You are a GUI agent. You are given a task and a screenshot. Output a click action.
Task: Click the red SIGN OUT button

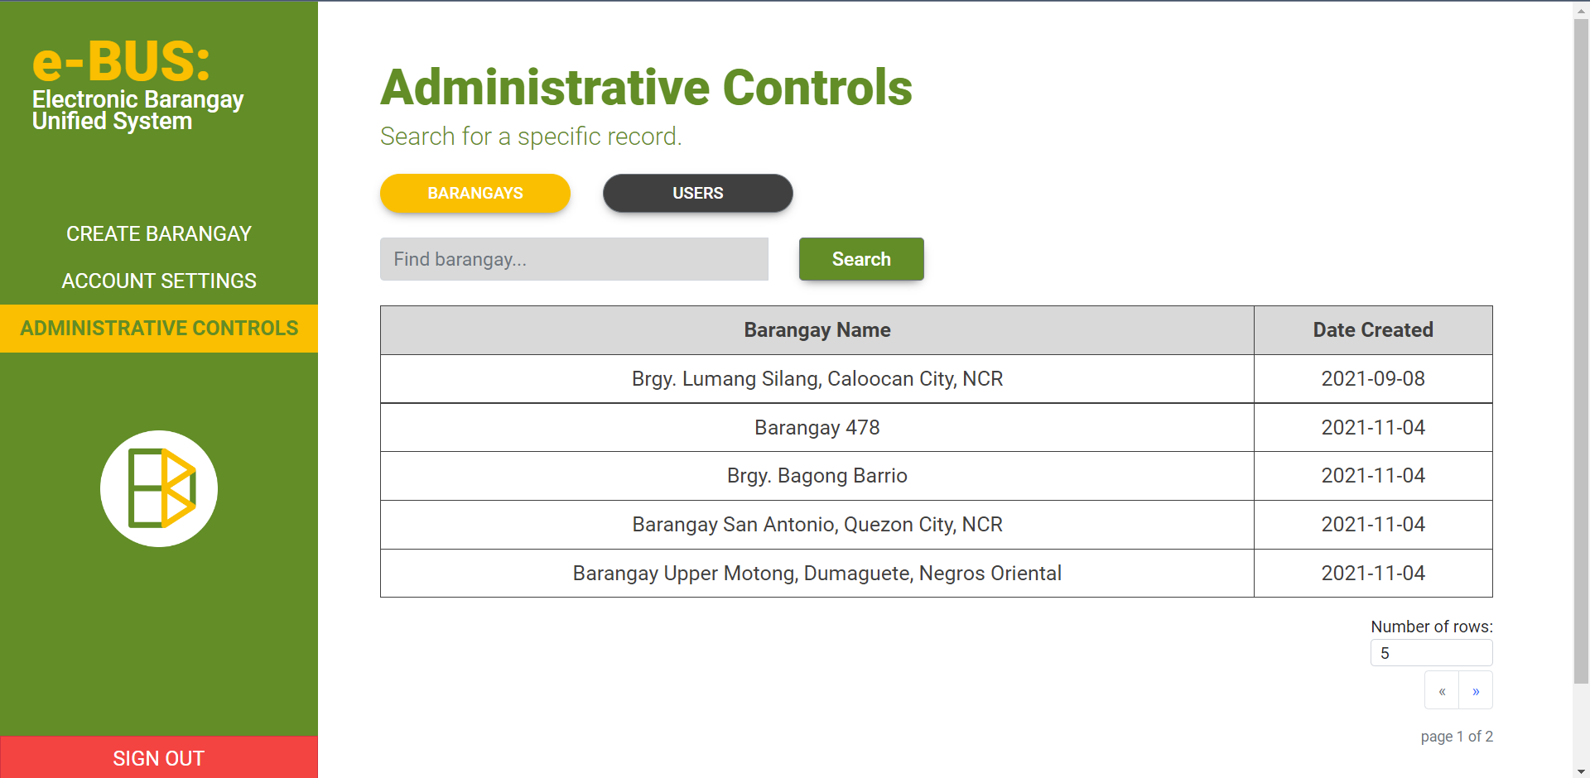coord(159,758)
